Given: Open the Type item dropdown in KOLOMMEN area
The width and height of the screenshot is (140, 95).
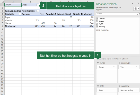Looking at the screenshot, I should 136,67.
